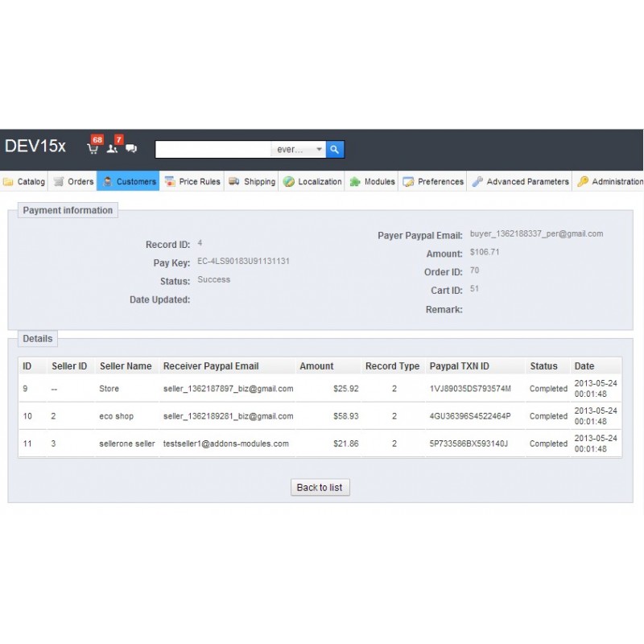This screenshot has height=644, width=644.
Task: Click email seller_1362189281_biz@gmail.com
Action: (x=229, y=416)
